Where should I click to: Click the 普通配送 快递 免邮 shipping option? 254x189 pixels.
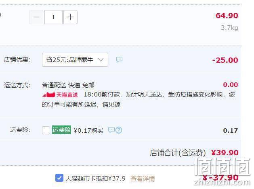(68, 85)
